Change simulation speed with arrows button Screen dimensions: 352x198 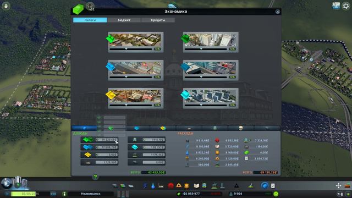coord(53,194)
